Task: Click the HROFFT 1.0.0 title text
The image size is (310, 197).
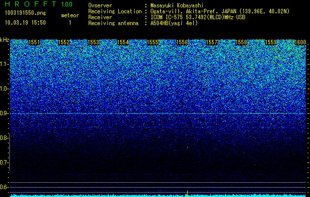Action: 39,4
